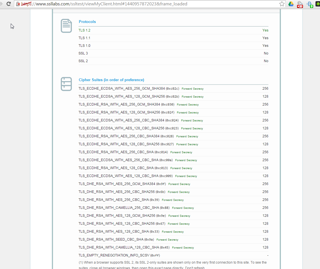Viewport: 320px width, 269px height.
Task: Click the forward navigation arrow
Action: click(x=2, y=4)
